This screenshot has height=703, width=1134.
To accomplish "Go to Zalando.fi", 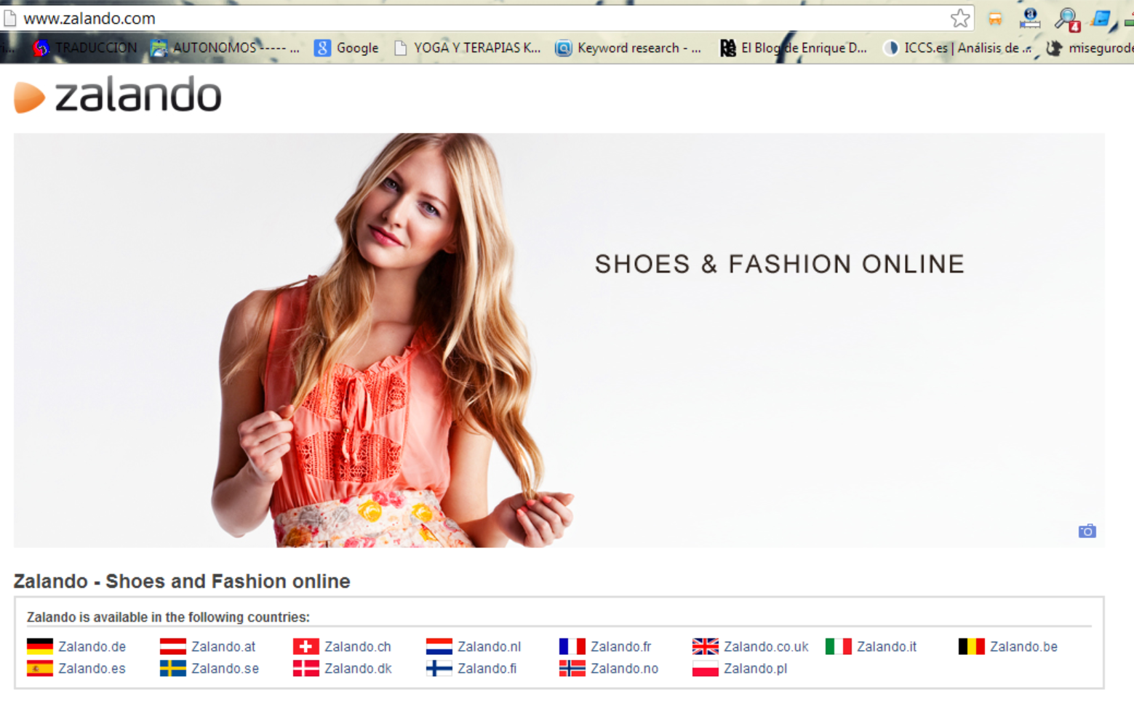I will click(487, 668).
